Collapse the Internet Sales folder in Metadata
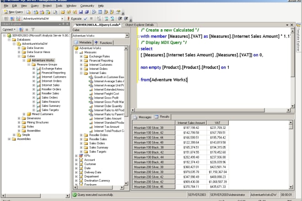The height and width of the screenshot is (201, 302). point(81,73)
